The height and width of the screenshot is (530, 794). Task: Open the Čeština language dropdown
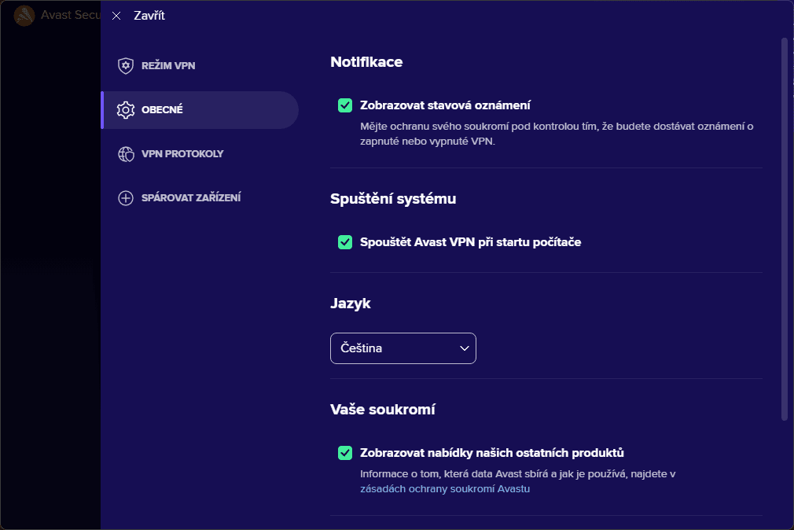[403, 348]
